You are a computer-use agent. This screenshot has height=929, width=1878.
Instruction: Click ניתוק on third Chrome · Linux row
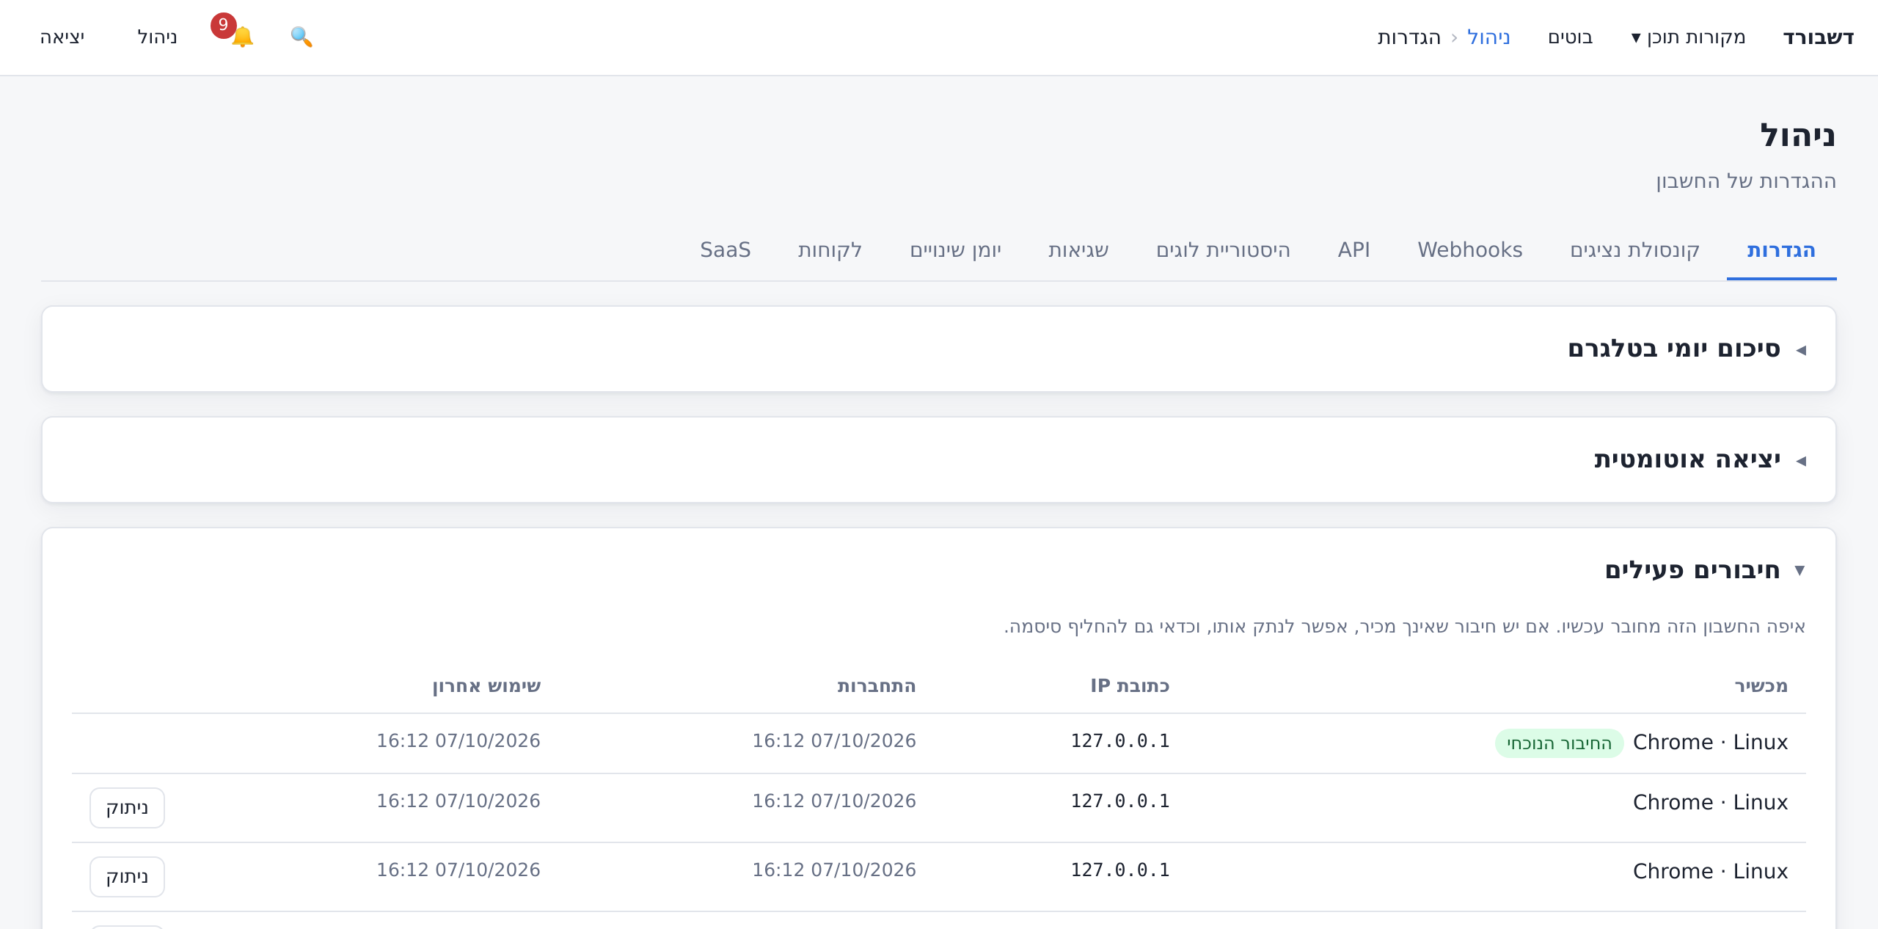coord(127,877)
